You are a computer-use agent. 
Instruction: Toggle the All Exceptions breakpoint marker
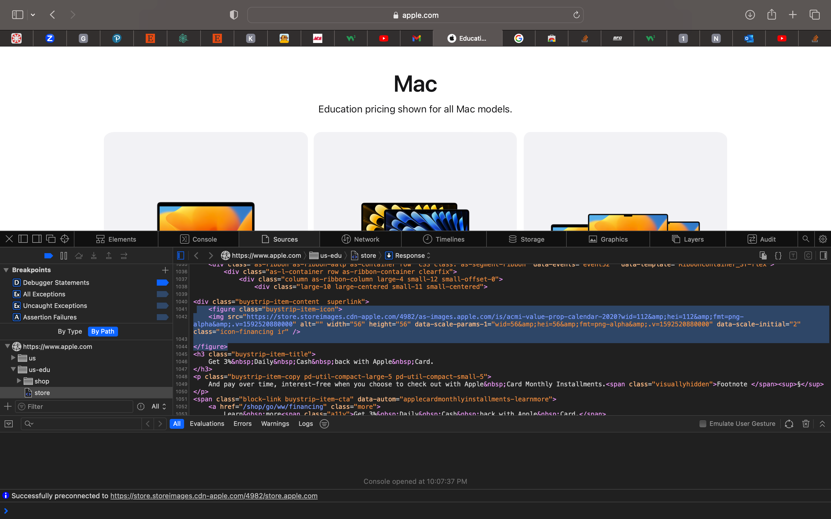[162, 294]
